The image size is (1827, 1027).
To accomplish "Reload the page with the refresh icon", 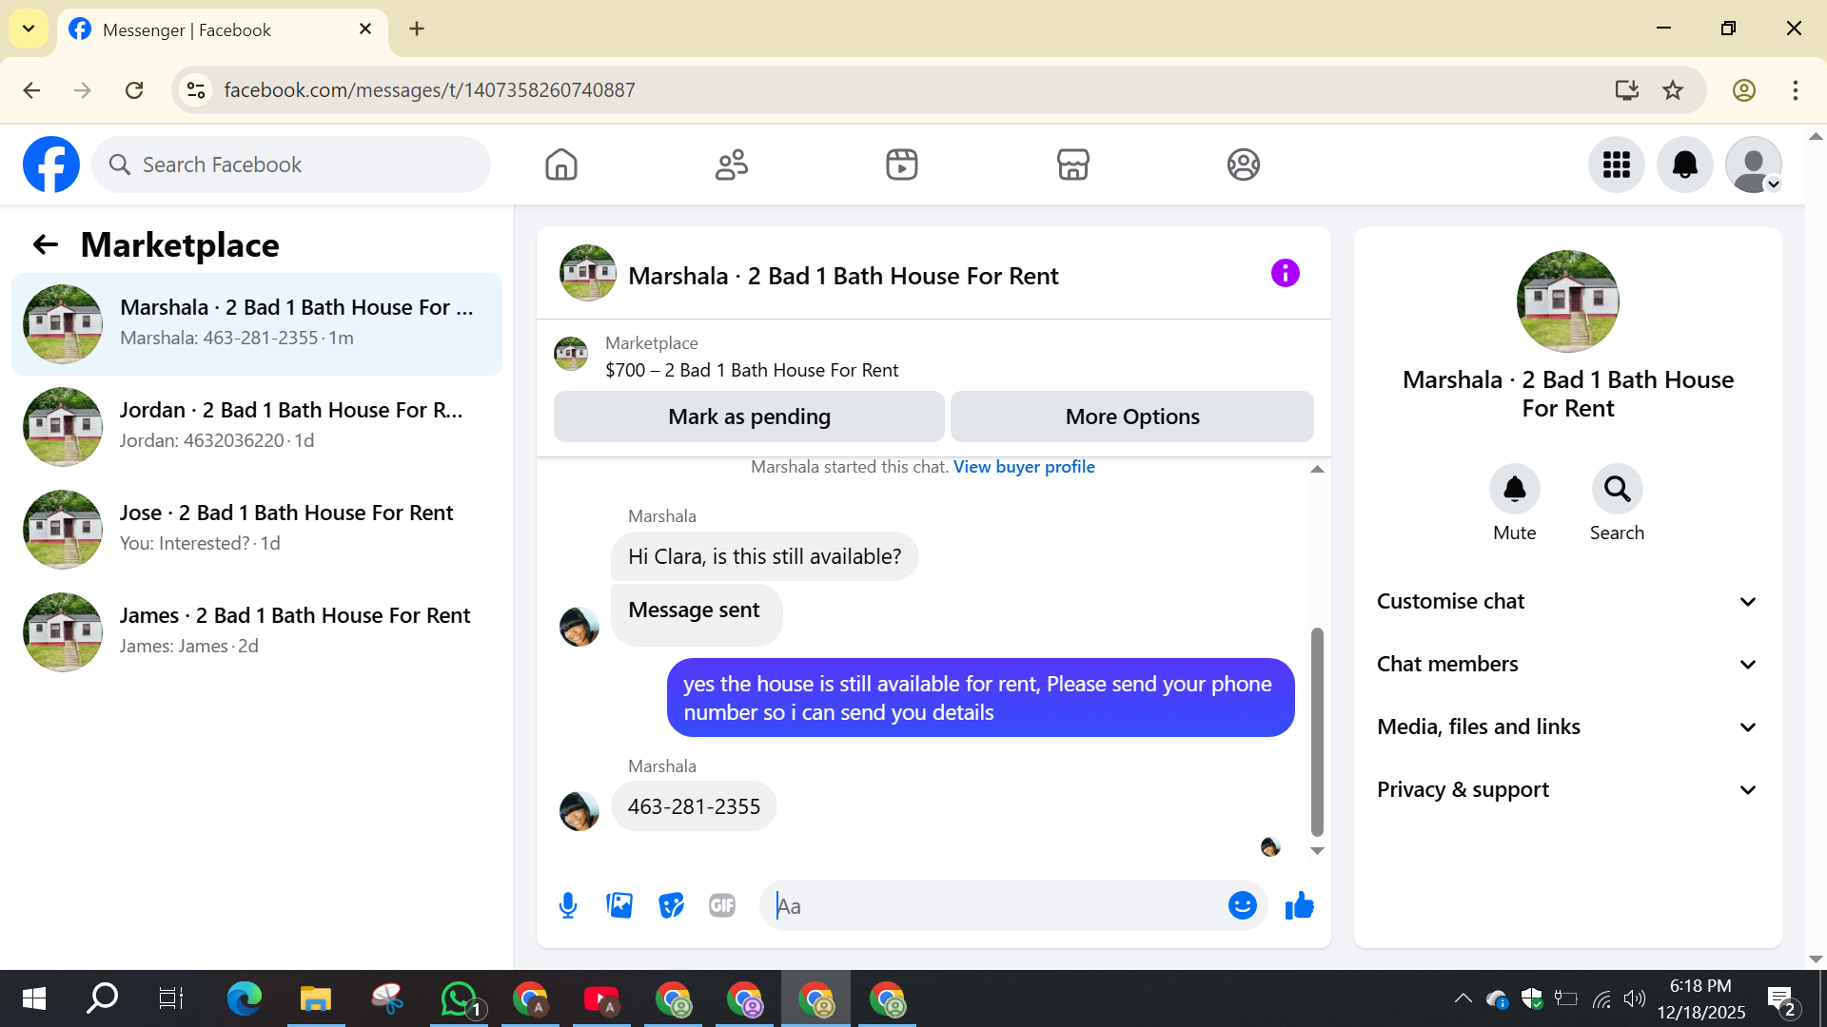I will pyautogui.click(x=134, y=90).
